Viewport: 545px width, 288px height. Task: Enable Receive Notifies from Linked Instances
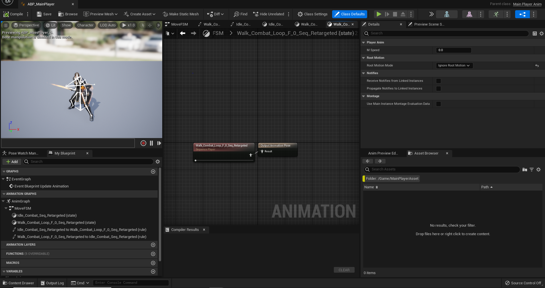pyautogui.click(x=439, y=81)
